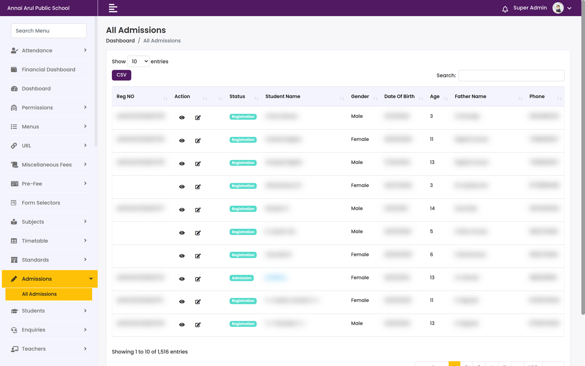Expand the Pre-Fee chevron
585x366 pixels.
coord(85,183)
